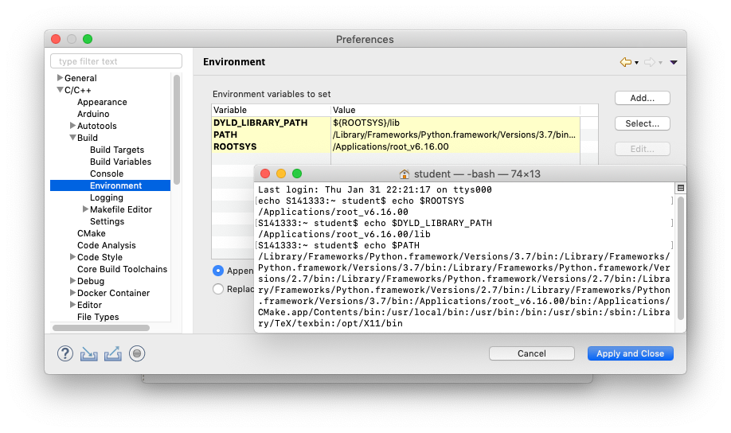731x433 pixels.
Task: Click the home icon in Terminal title
Action: [x=405, y=174]
